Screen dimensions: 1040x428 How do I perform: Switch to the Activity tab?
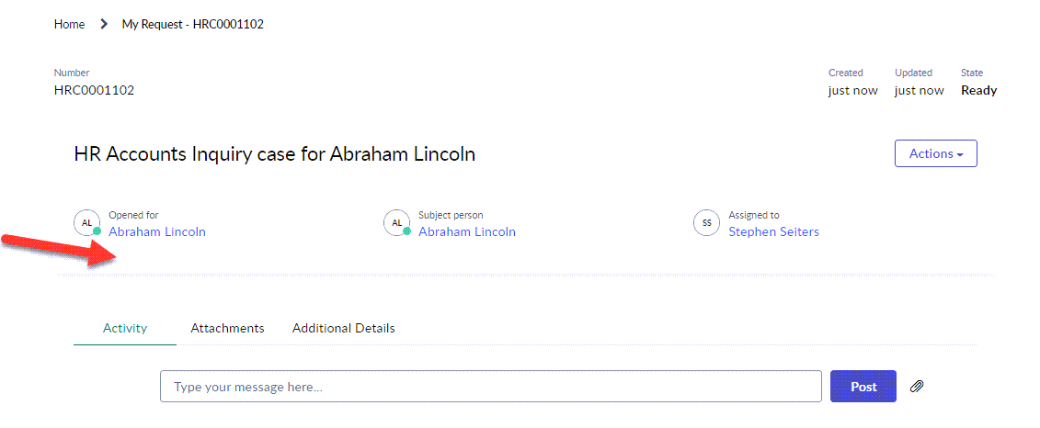click(125, 328)
